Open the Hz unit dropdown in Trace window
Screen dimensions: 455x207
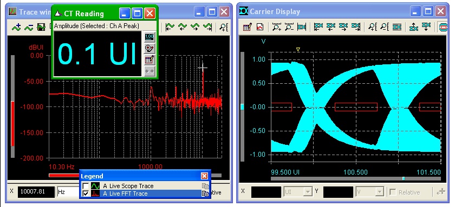(x=68, y=192)
